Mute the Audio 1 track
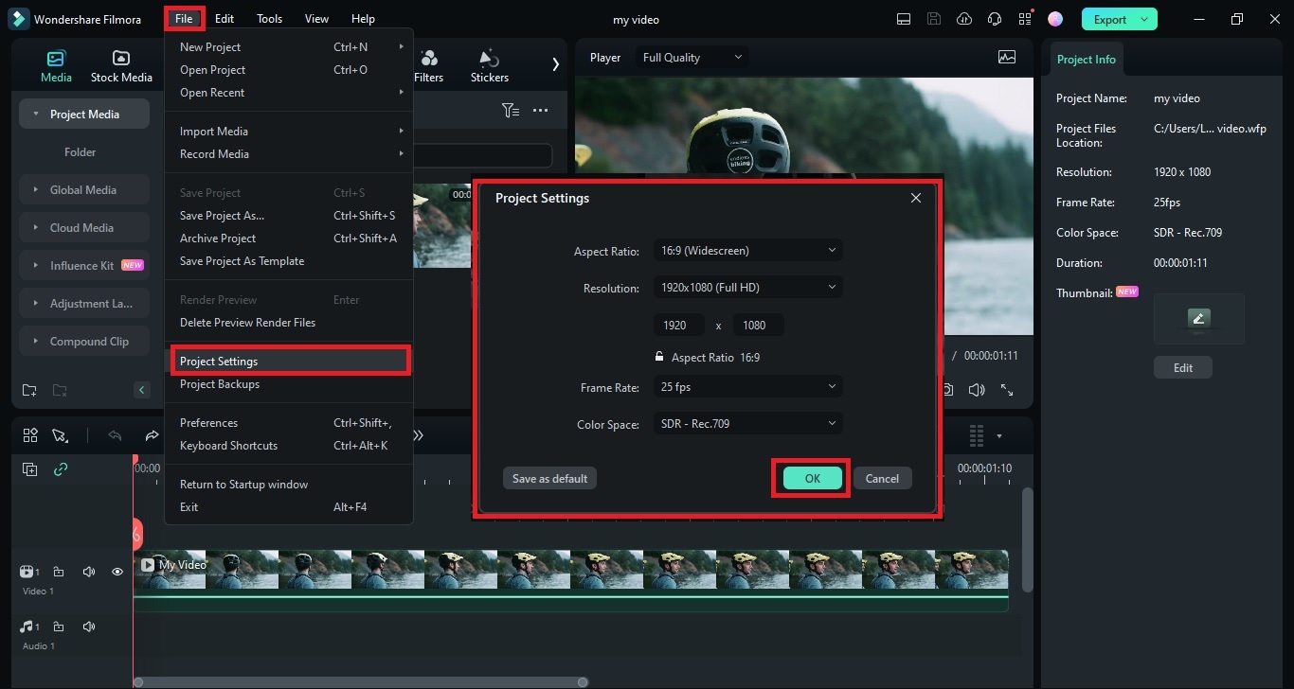Image resolution: width=1294 pixels, height=689 pixels. (x=88, y=627)
